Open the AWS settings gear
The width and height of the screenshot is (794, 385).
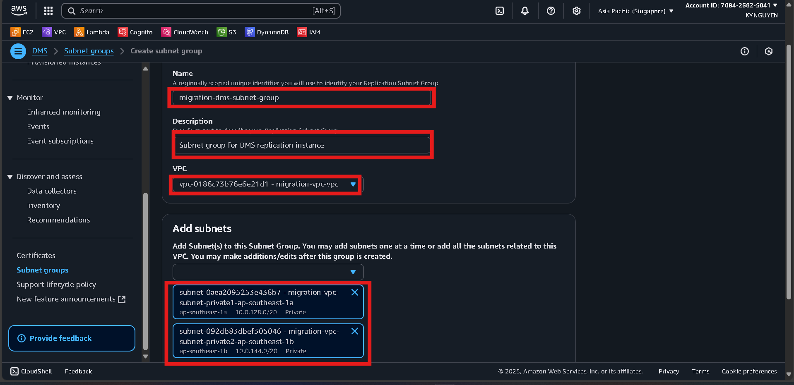tap(576, 11)
